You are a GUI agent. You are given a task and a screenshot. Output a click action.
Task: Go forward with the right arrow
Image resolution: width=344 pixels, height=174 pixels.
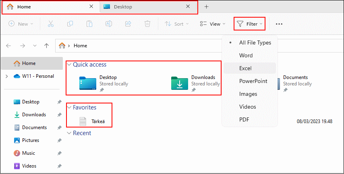tap(23, 46)
